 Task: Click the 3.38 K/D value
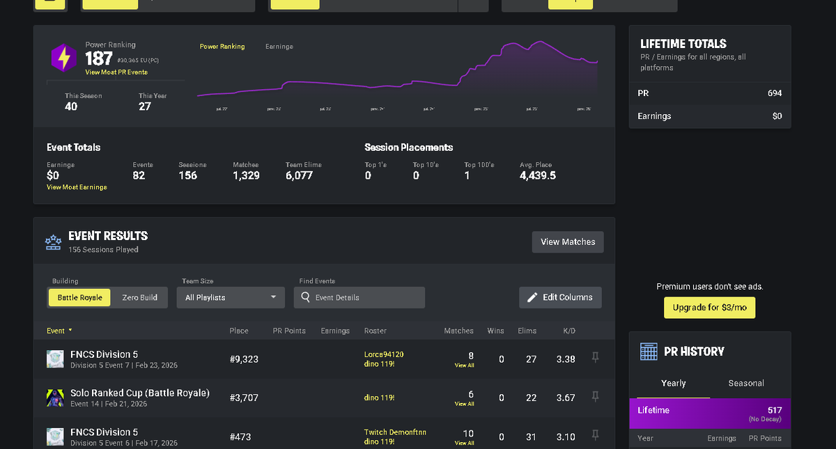point(566,359)
